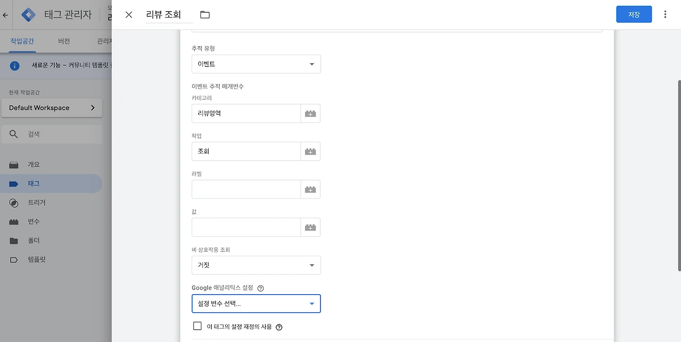Click the 카테고리 field containing 리뷰영역
This screenshot has height=342, width=681.
click(246, 114)
